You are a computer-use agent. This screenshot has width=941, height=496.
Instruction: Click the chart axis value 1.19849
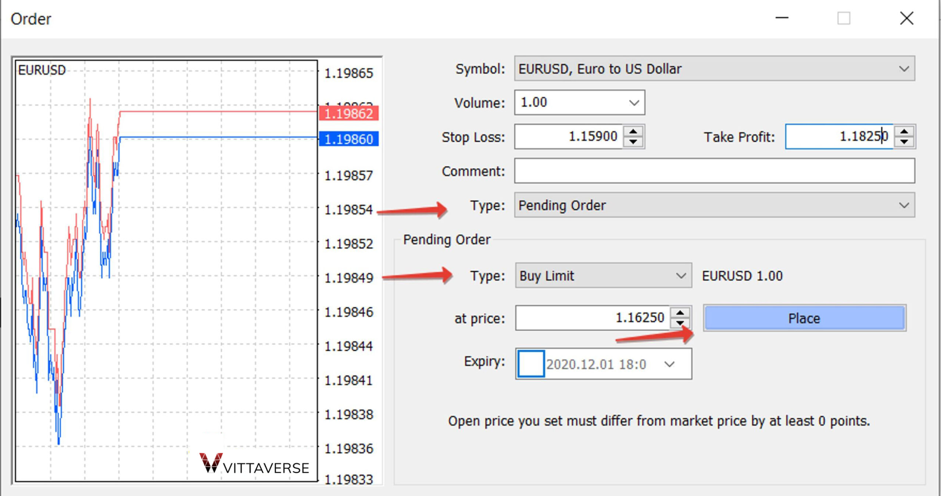(x=348, y=278)
